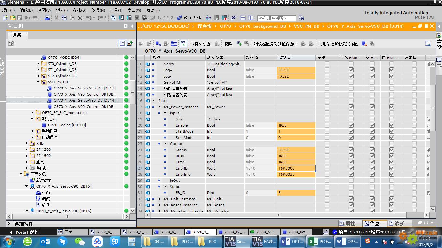Click the Open project icon
This screenshot has height=248, width=442.
13,18
